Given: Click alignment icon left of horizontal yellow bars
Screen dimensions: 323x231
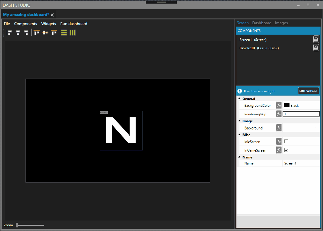Looking at the screenshot, I should pyautogui.click(x=54, y=33).
